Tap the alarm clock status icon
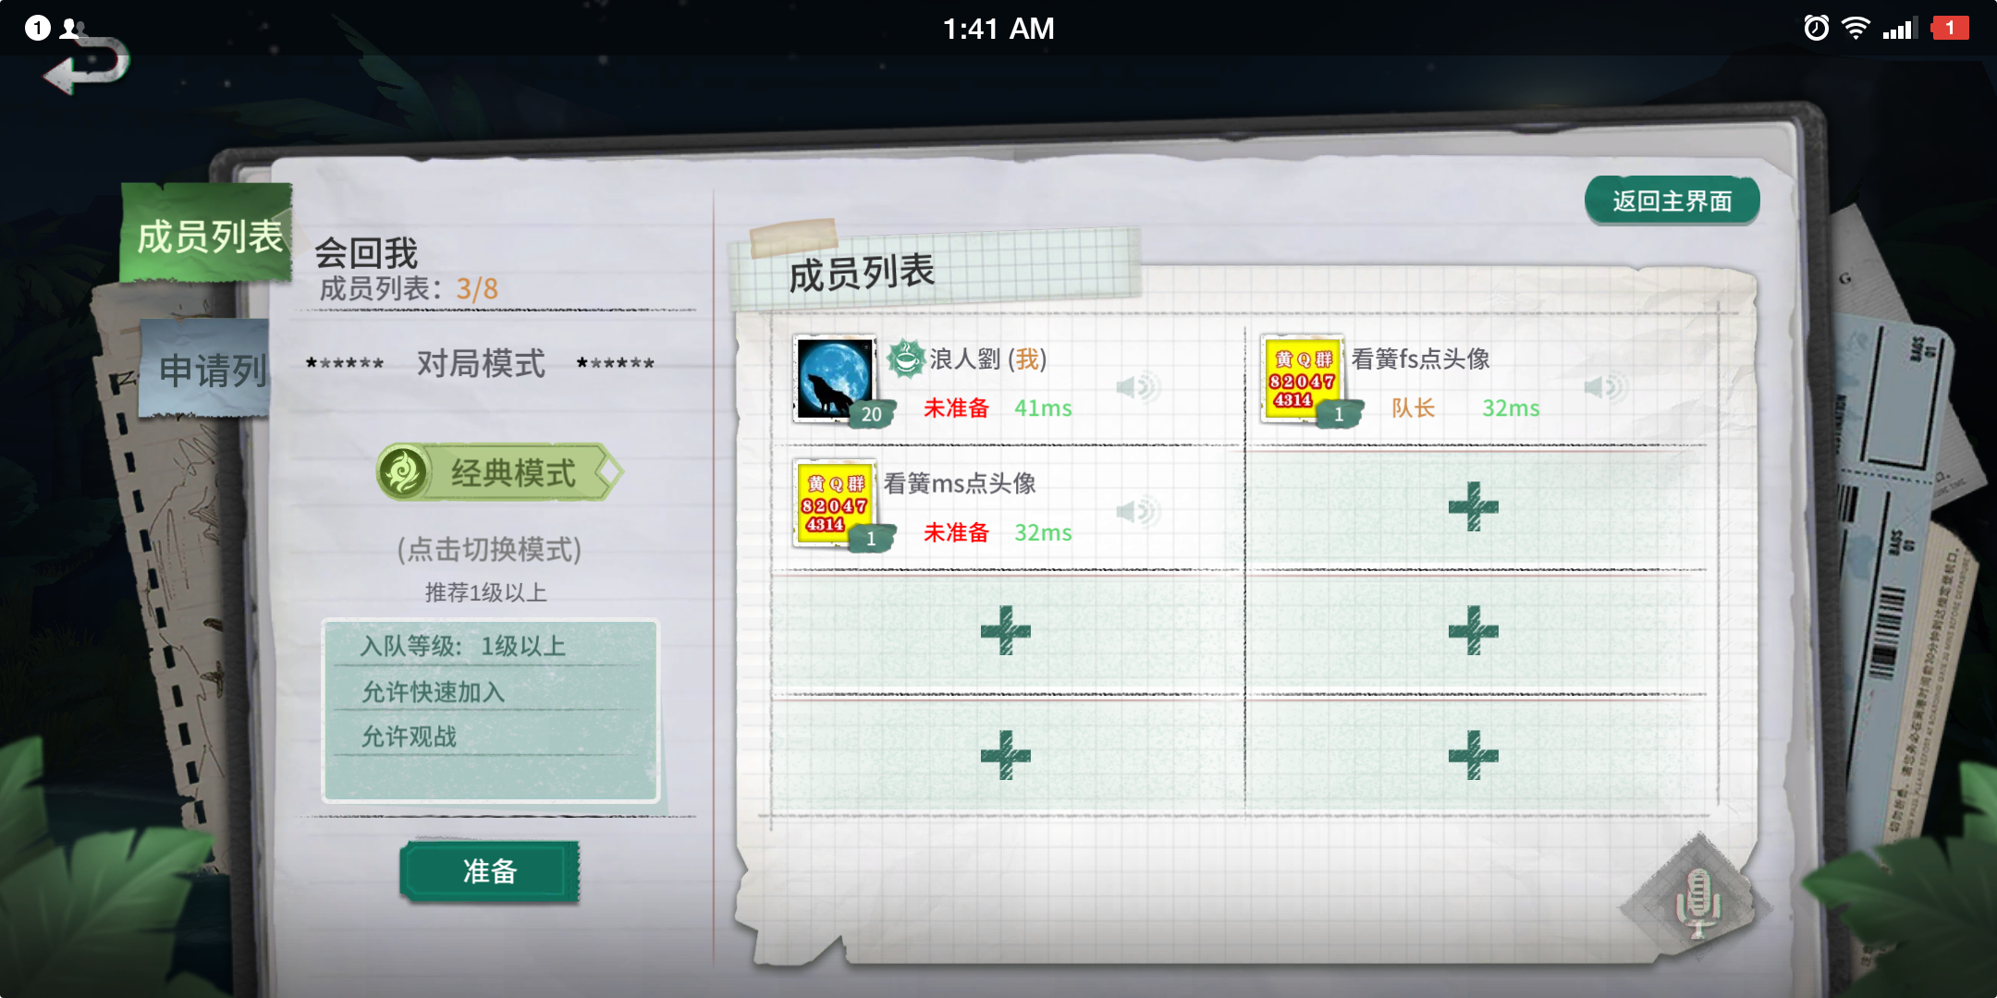This screenshot has width=1997, height=998. click(1816, 28)
